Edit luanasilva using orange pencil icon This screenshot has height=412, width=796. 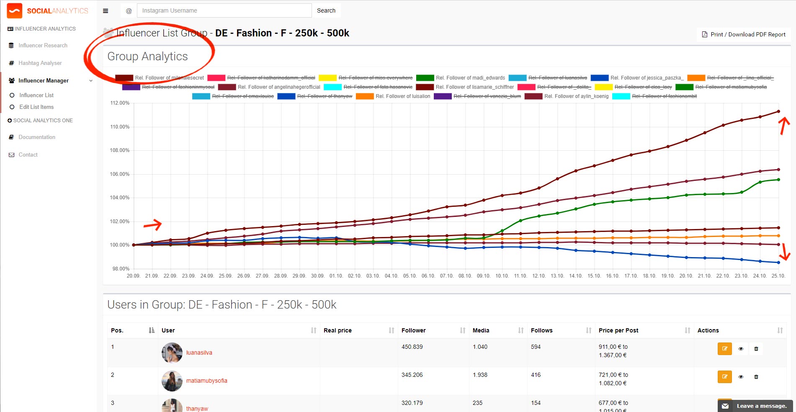(724, 348)
